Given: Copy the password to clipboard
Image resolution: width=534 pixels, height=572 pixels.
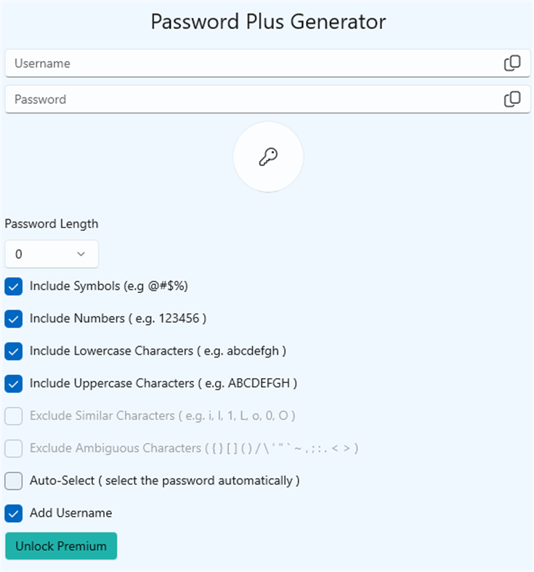Looking at the screenshot, I should [512, 99].
